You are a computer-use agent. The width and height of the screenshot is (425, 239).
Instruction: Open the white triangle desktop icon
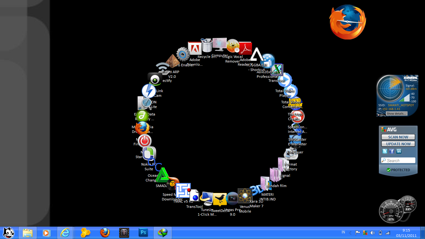[257, 54]
